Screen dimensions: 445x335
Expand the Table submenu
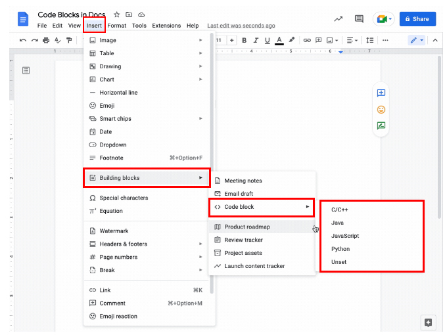(147, 53)
